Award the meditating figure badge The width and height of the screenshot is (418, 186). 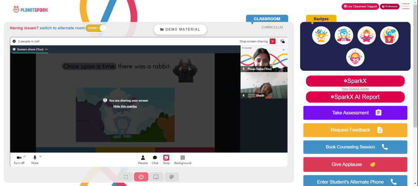click(x=367, y=35)
